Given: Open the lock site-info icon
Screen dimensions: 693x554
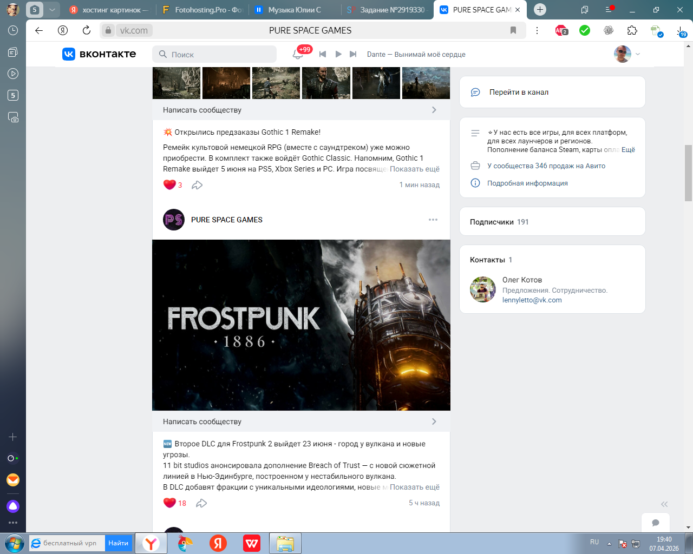Looking at the screenshot, I should click(x=108, y=30).
